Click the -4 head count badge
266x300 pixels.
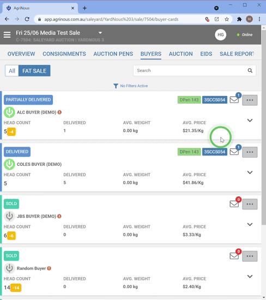11,131
